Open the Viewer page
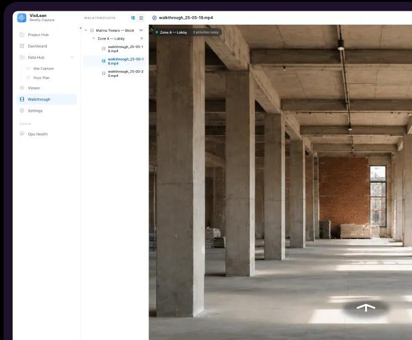This screenshot has height=340, width=412. (x=46, y=88)
